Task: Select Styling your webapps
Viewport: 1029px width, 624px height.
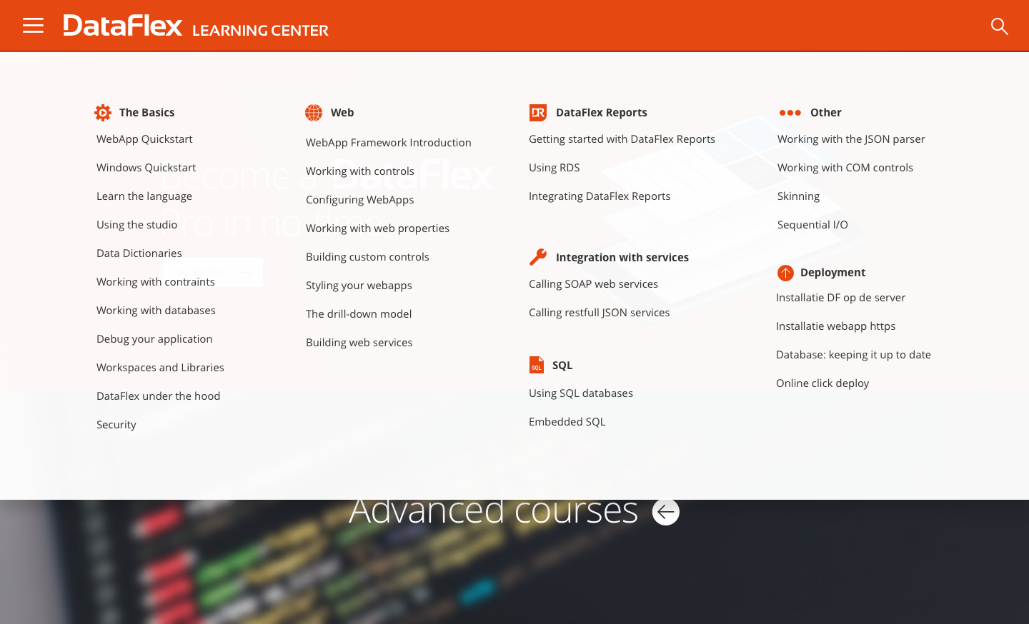Action: click(x=359, y=286)
